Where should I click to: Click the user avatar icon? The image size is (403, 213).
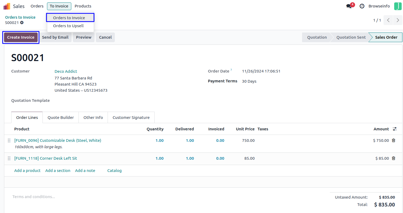coord(398,6)
